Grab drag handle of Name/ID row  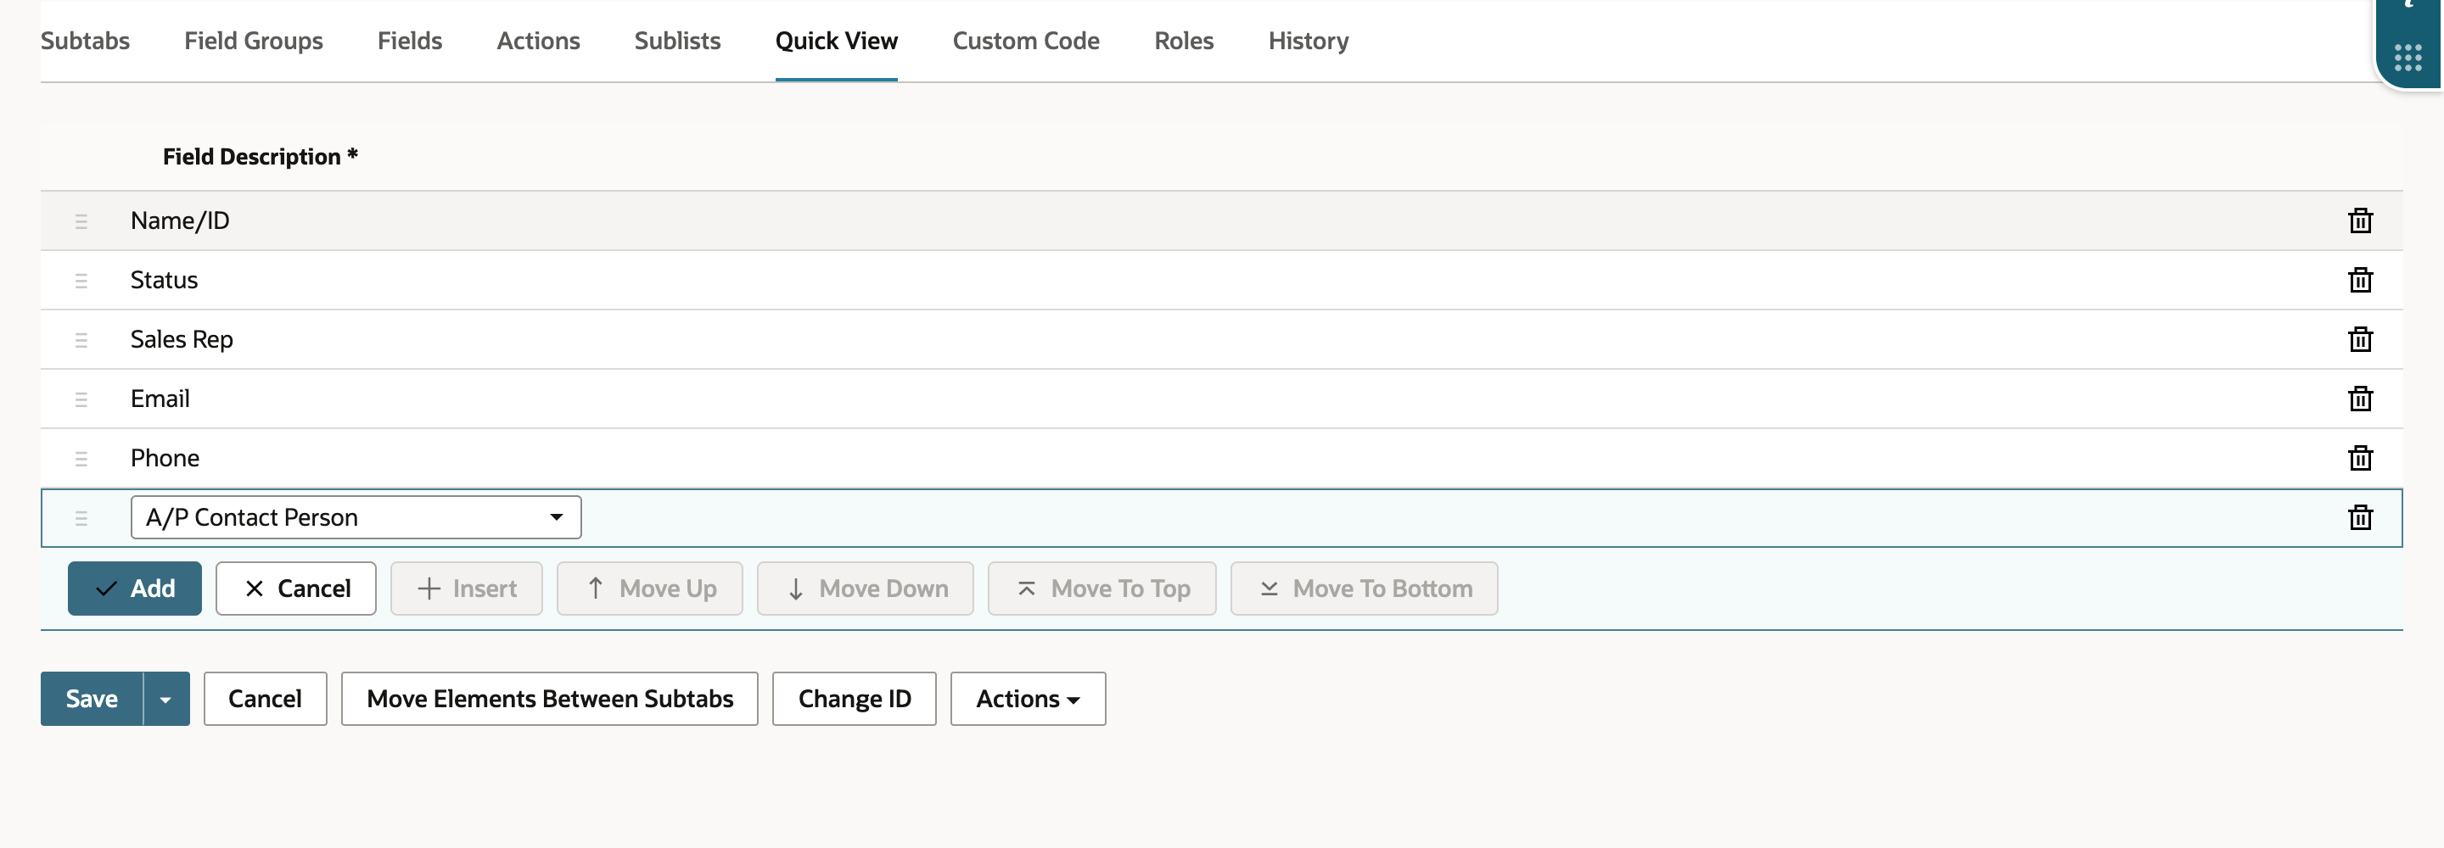(81, 221)
